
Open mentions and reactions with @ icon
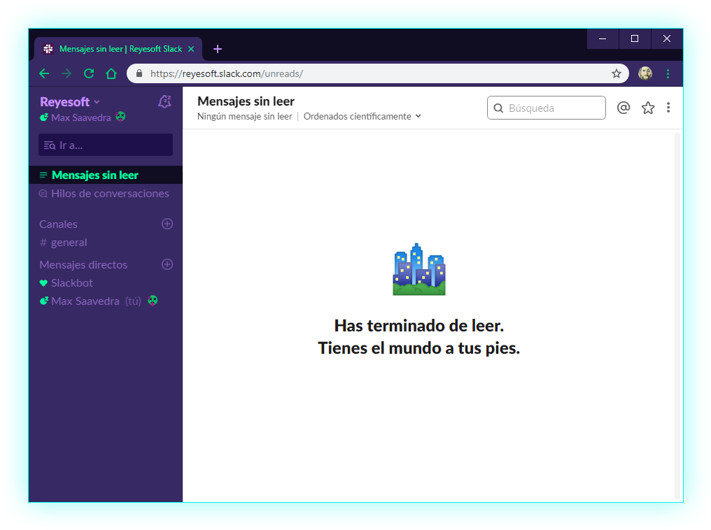624,108
